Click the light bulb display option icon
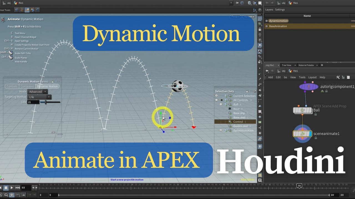The height and width of the screenshot is (199, 355). click(260, 45)
